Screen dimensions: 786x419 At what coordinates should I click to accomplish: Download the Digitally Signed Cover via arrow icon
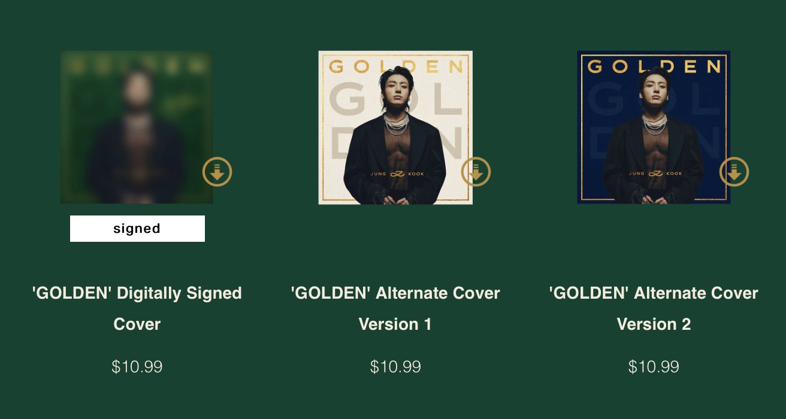pos(217,172)
